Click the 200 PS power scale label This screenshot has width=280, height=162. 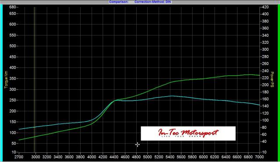[266, 85]
